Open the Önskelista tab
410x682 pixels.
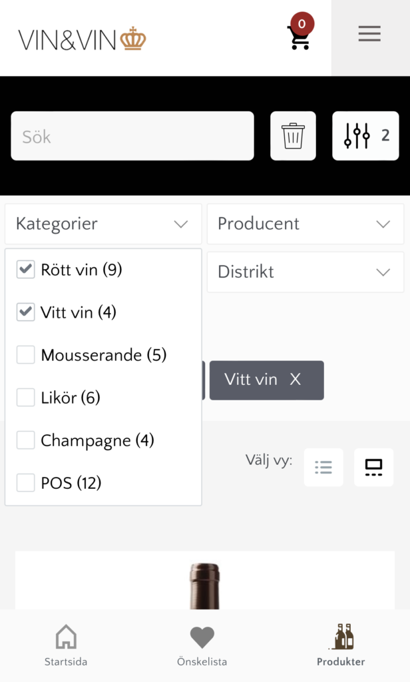(x=202, y=645)
